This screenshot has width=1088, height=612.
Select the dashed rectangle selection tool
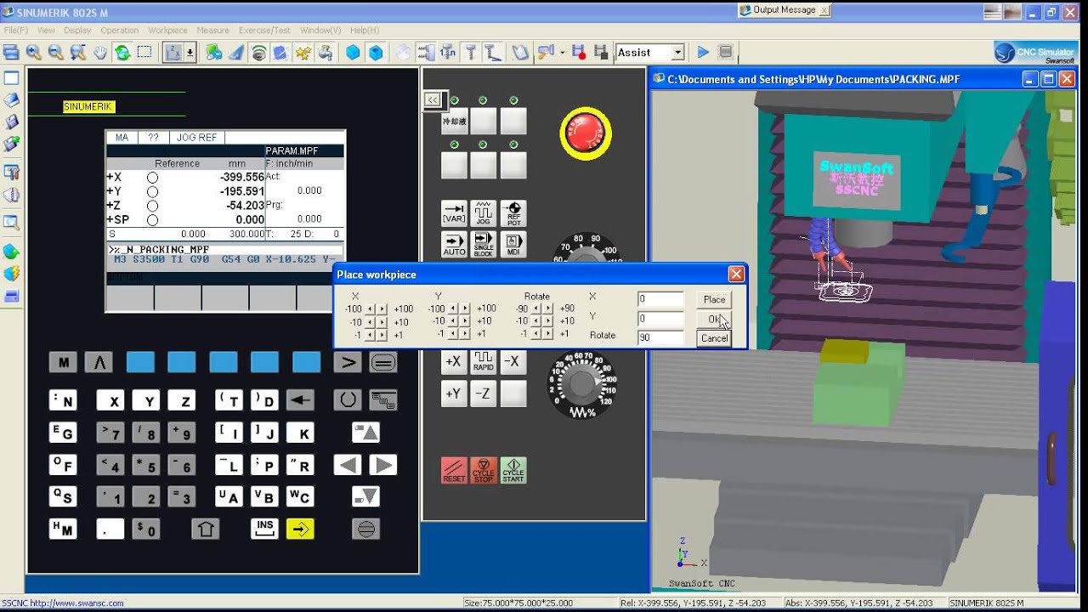point(144,53)
